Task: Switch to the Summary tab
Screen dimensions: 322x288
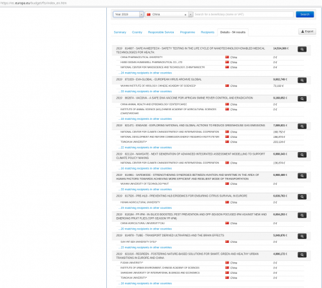Action: 120,32
